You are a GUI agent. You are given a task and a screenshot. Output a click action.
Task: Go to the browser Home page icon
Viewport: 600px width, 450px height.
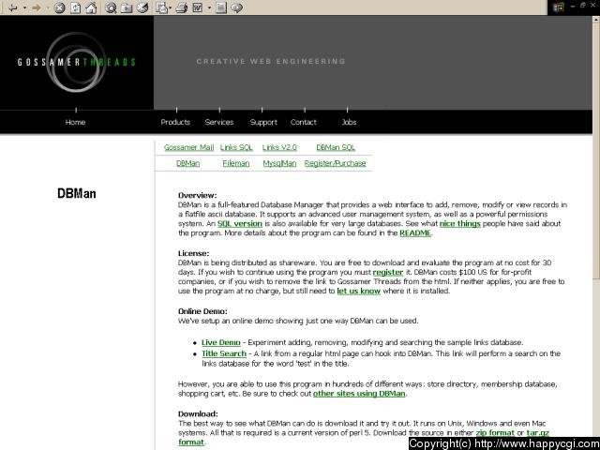click(91, 7)
